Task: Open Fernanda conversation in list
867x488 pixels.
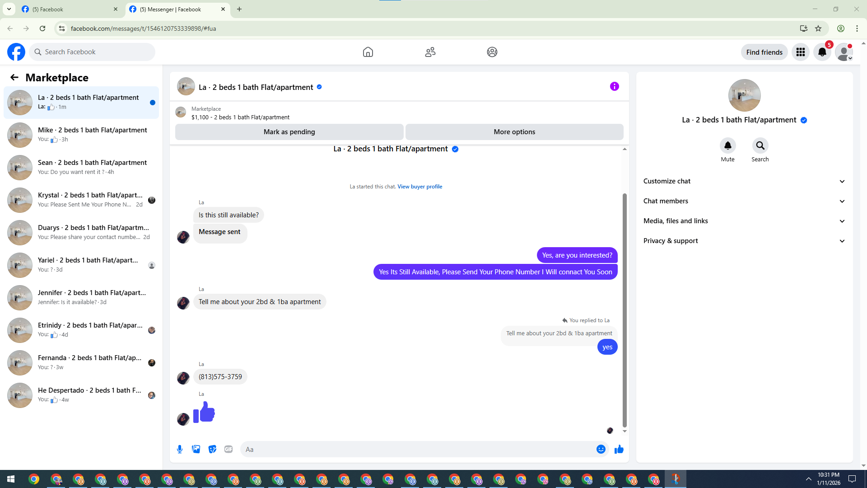Action: coord(81,363)
